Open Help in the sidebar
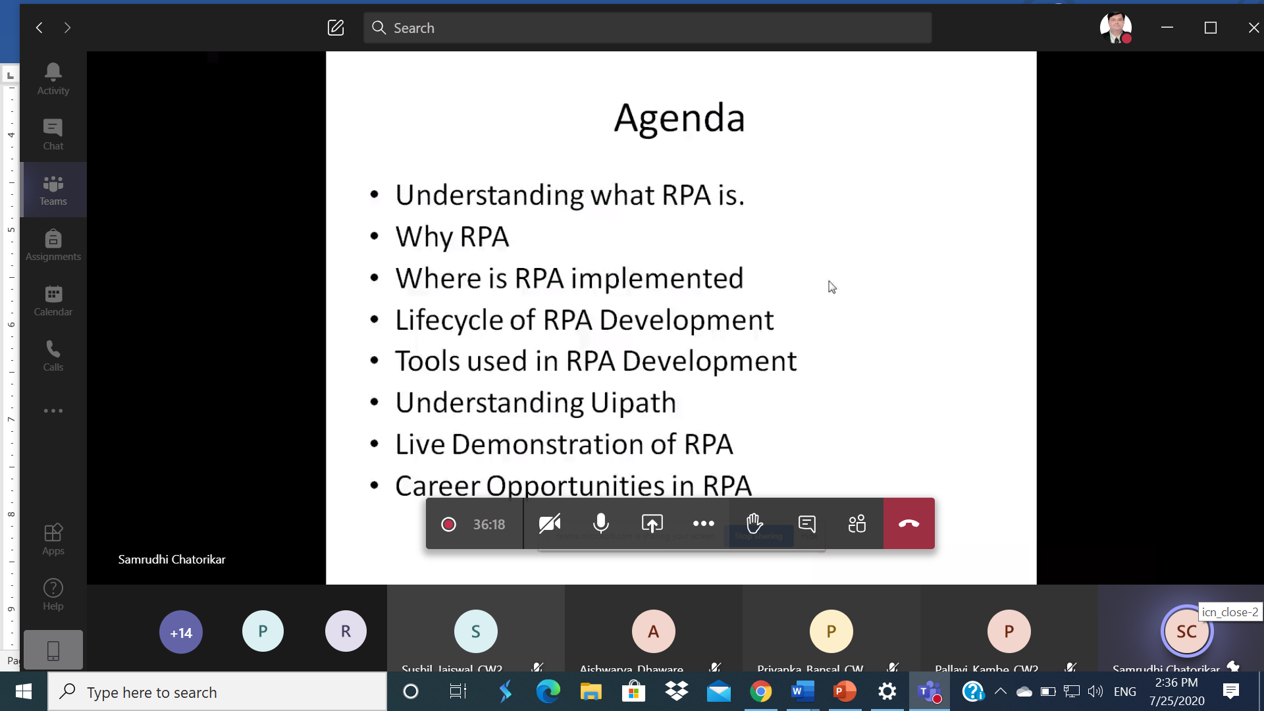The image size is (1264, 711). point(53,594)
